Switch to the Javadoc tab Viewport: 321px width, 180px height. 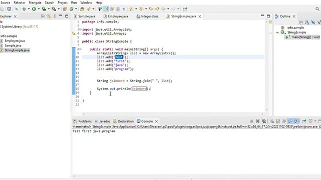[102, 121]
